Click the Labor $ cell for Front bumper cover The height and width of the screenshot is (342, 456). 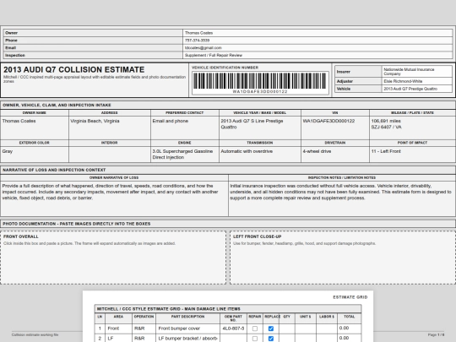pos(327,328)
